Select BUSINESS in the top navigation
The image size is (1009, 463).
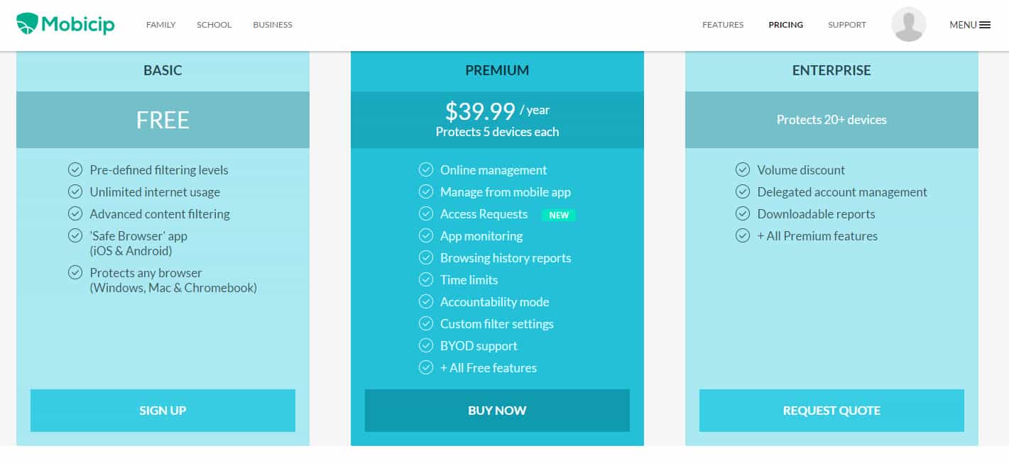[x=273, y=25]
